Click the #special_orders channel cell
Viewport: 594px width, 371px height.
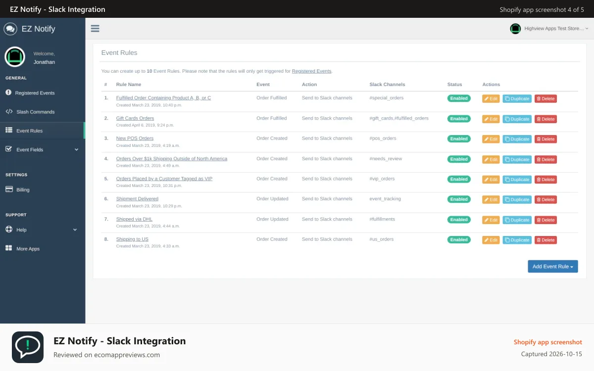coord(387,98)
